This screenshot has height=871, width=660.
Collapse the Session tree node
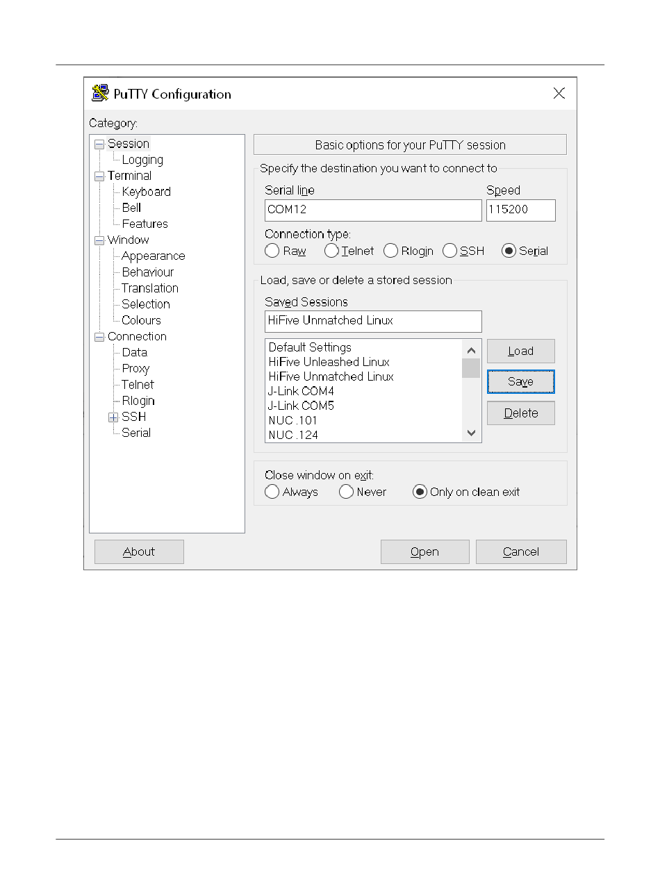[99, 144]
